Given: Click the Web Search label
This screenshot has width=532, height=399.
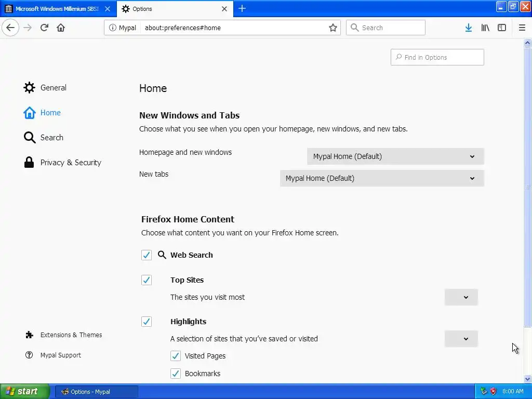Looking at the screenshot, I should tap(191, 255).
